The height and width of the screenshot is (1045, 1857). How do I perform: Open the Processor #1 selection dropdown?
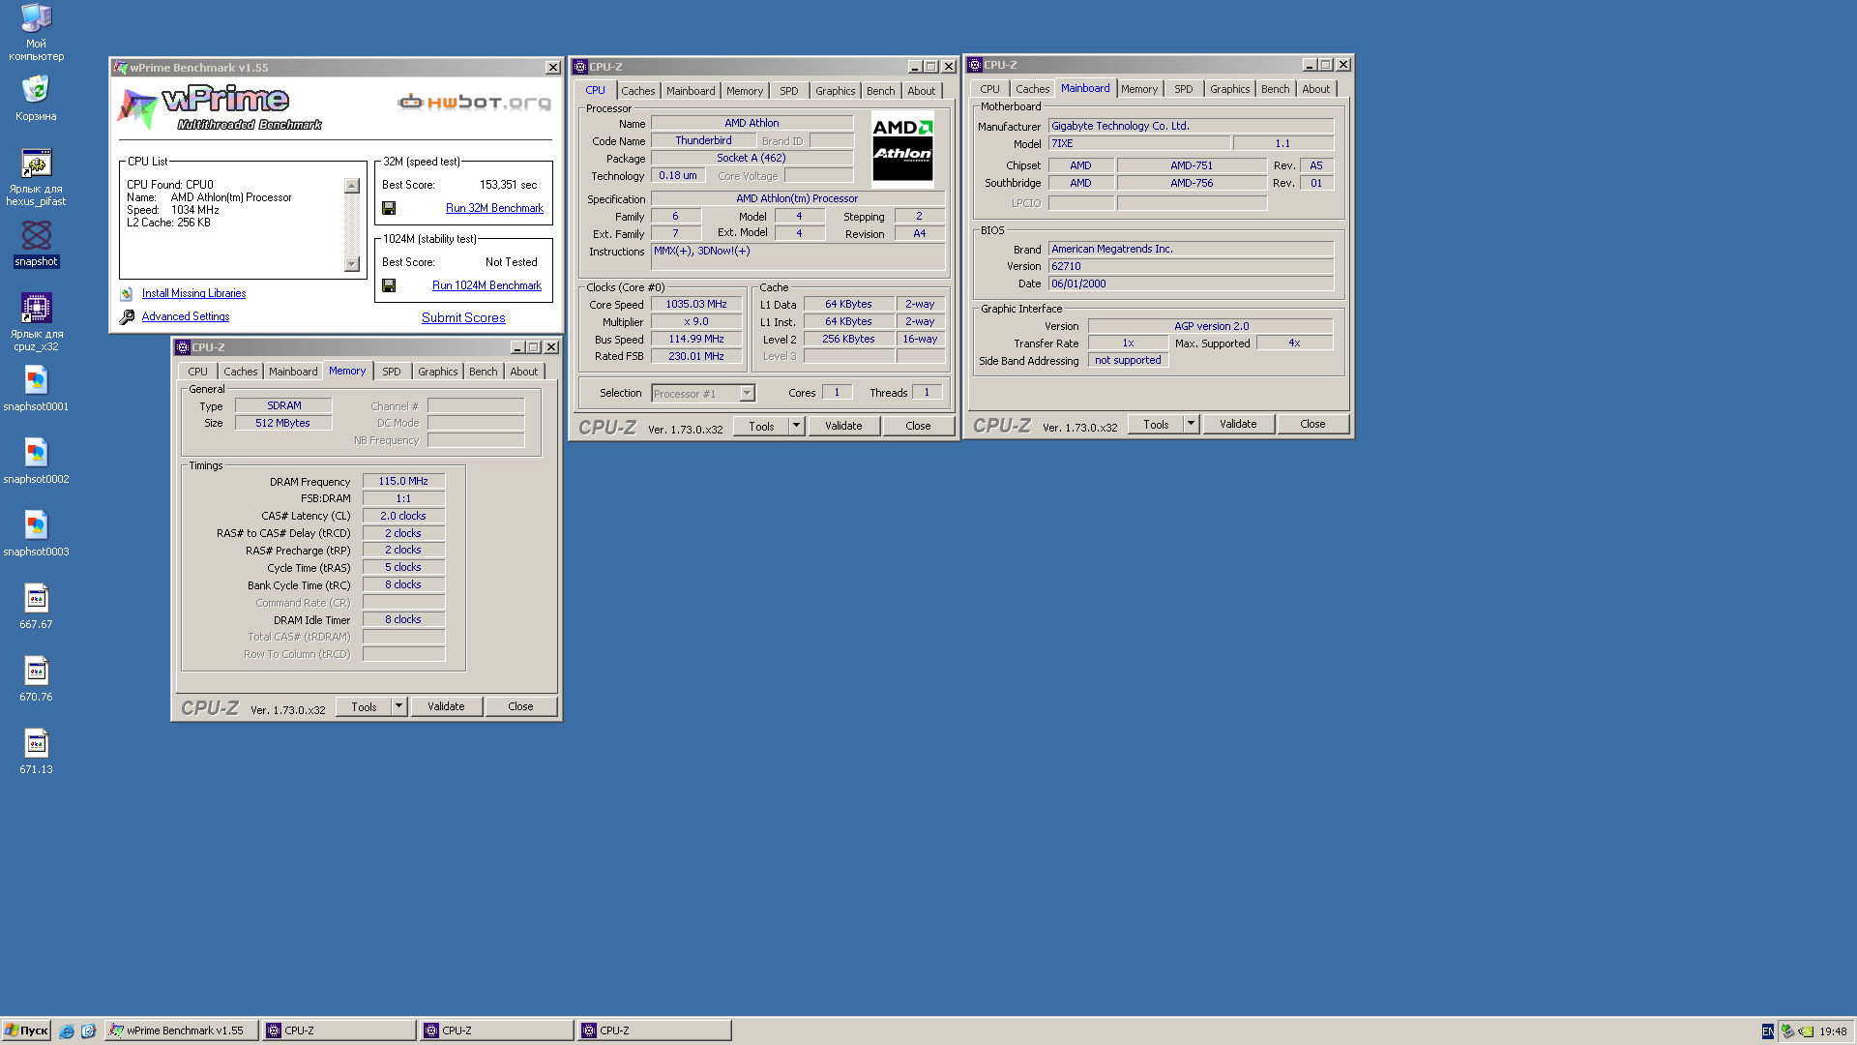[703, 393]
